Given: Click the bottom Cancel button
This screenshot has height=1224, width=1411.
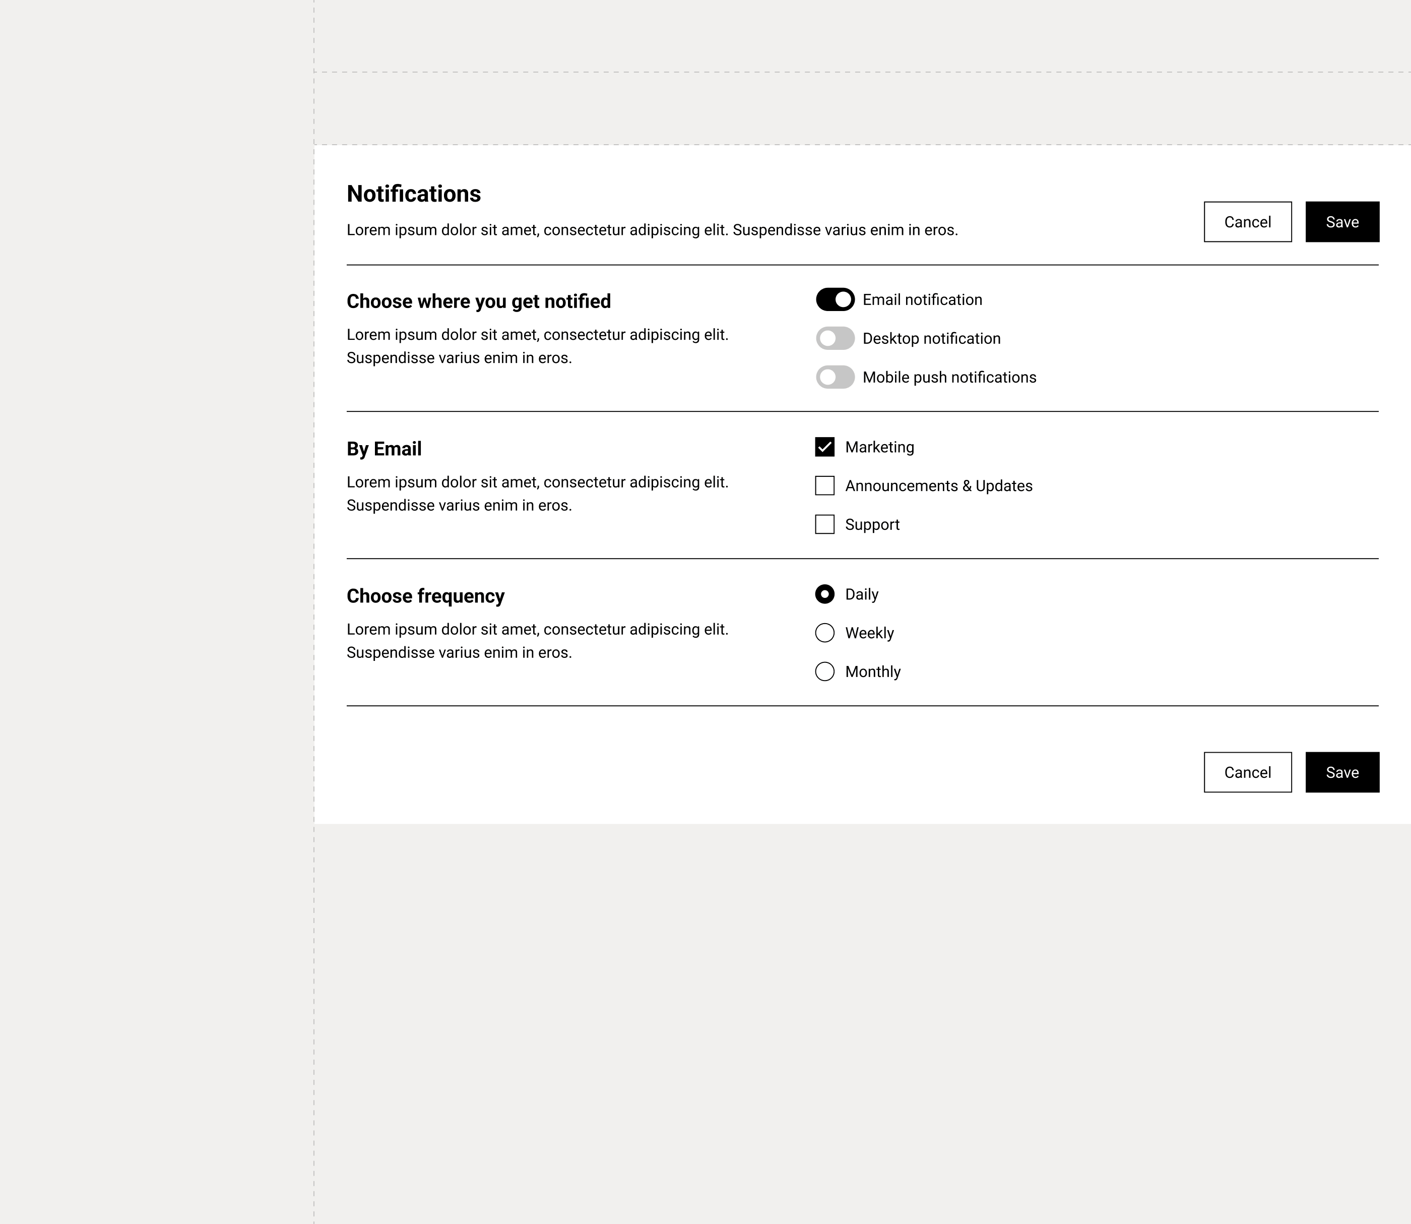Looking at the screenshot, I should (x=1248, y=772).
